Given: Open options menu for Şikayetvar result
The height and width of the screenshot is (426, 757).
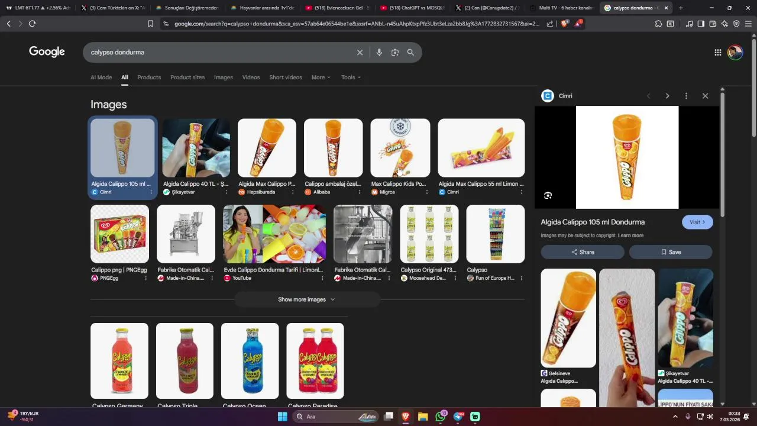Looking at the screenshot, I should [226, 192].
